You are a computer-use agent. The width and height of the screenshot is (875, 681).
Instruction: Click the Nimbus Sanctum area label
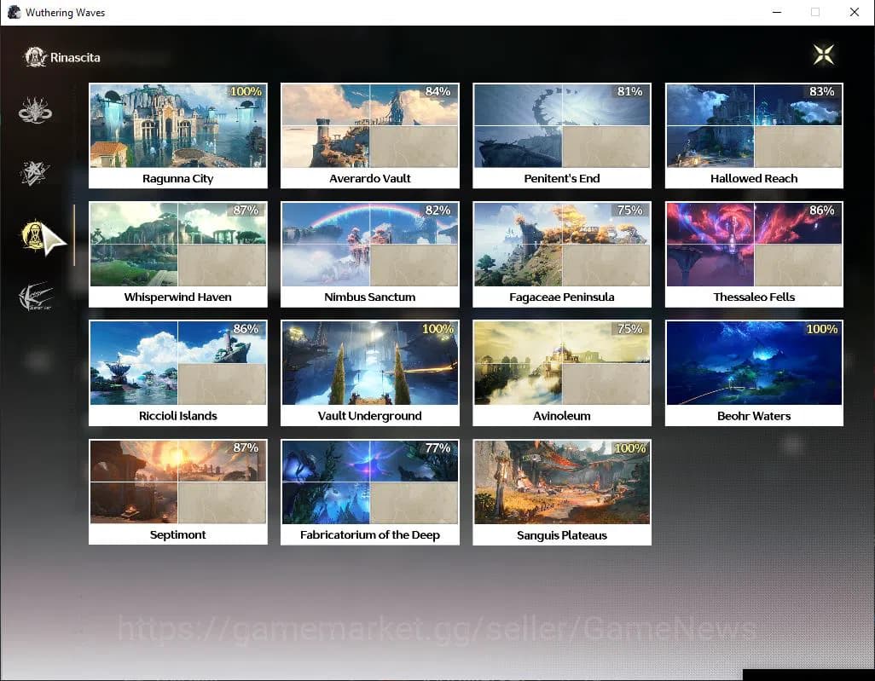click(x=369, y=297)
